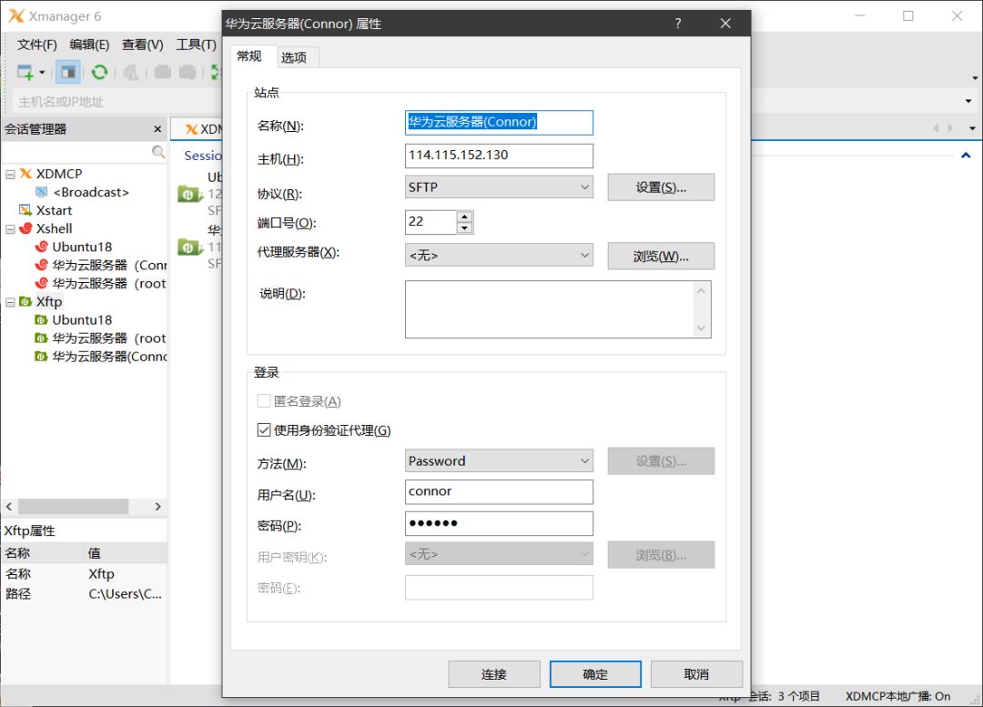Click the 路径 value C:\Users\C...

[126, 593]
